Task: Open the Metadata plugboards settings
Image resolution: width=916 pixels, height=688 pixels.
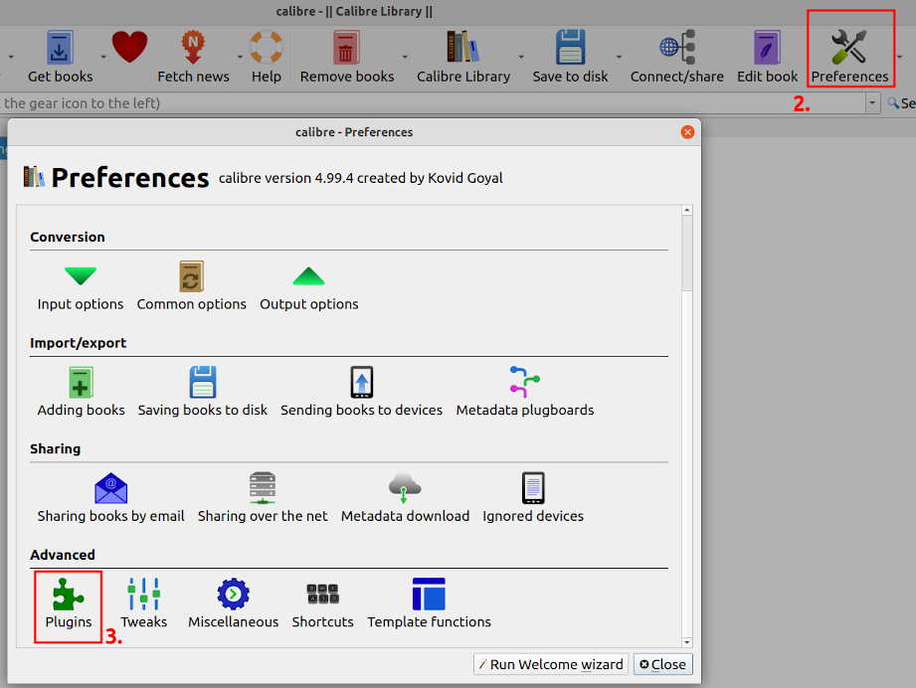Action: (525, 393)
